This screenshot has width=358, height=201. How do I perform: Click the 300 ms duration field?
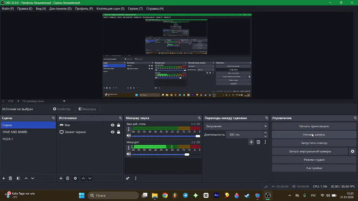point(245,135)
